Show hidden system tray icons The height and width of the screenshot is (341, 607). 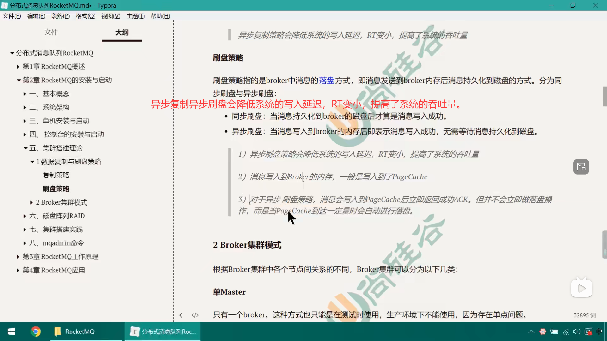click(x=531, y=332)
